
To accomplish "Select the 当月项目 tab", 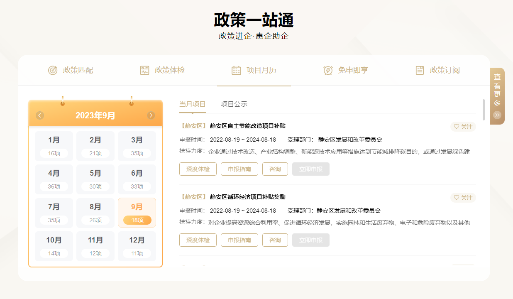I will 193,104.
